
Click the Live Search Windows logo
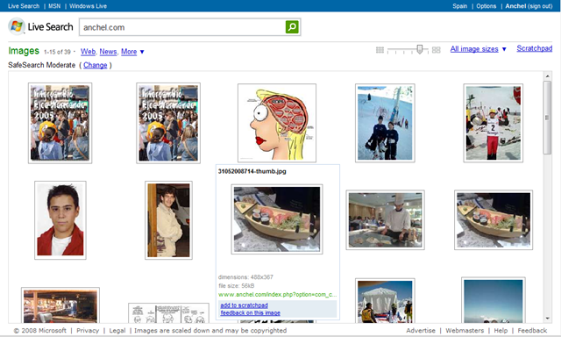17,26
